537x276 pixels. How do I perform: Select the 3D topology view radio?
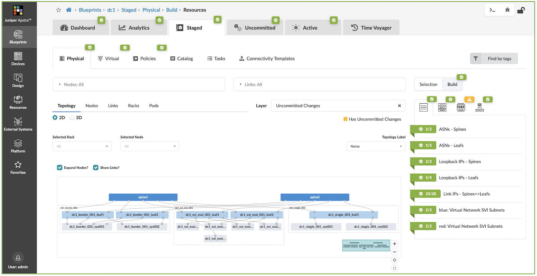(x=72, y=118)
